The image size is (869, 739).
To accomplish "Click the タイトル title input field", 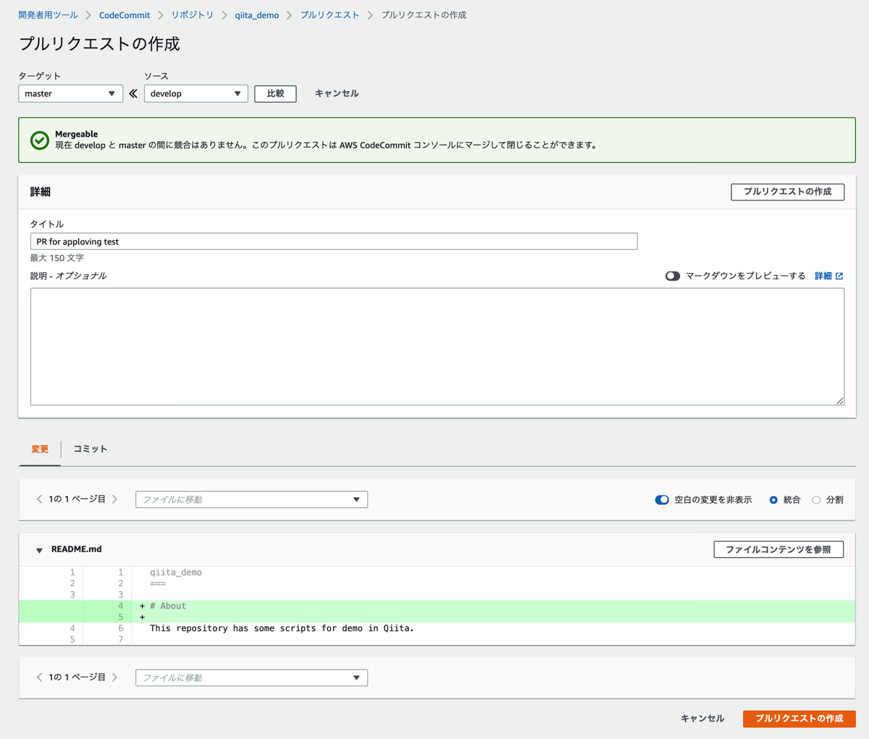I will pyautogui.click(x=333, y=241).
